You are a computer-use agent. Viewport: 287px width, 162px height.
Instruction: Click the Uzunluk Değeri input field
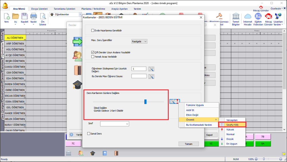pyautogui.click(x=139, y=69)
